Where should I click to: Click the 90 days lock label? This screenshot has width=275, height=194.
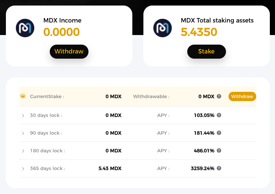tap(46, 133)
